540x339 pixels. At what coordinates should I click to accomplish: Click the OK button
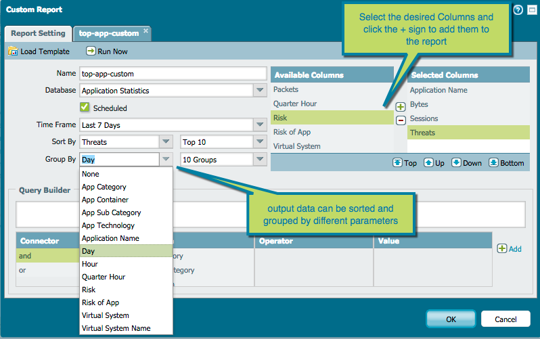point(451,319)
